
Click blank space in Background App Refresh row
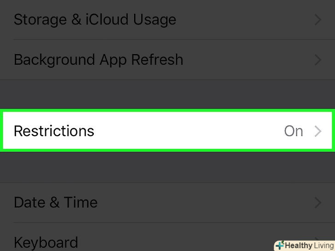pos(248,60)
